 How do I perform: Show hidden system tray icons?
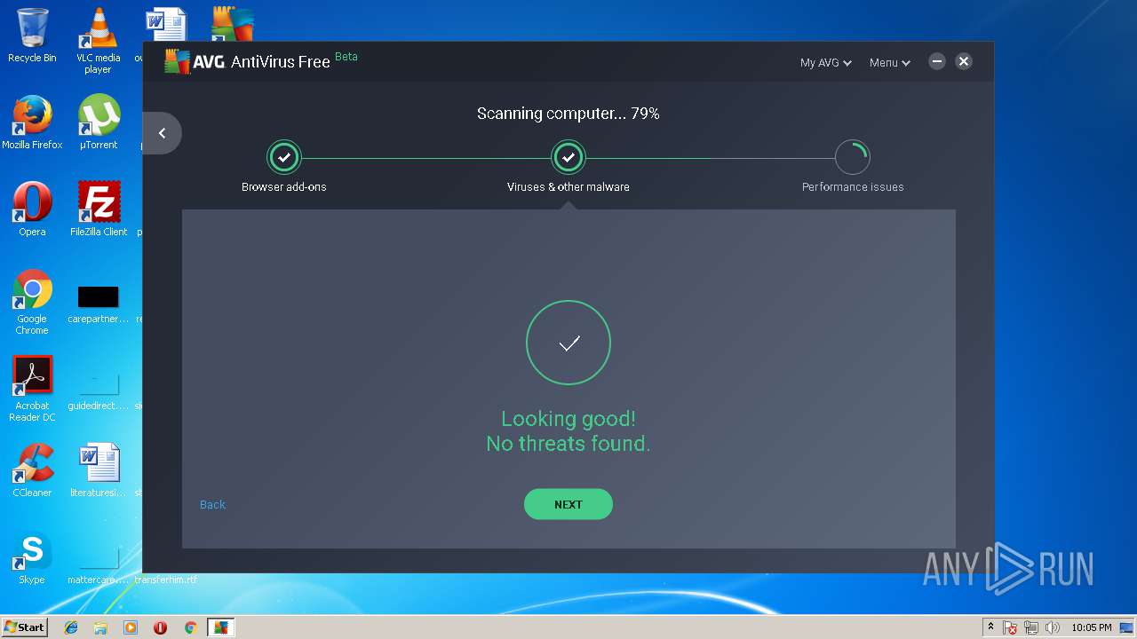point(990,627)
